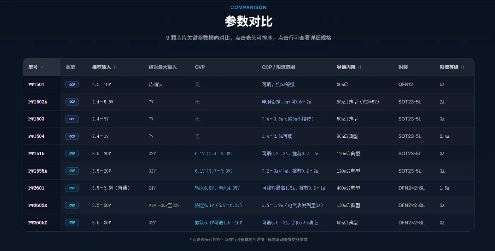Click the 130mΩ典型 cell
The image size is (495, 251).
point(348,205)
